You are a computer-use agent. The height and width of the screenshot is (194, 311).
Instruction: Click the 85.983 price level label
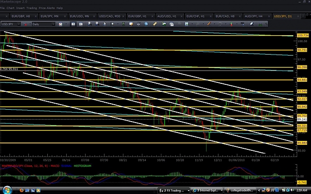click(302, 143)
